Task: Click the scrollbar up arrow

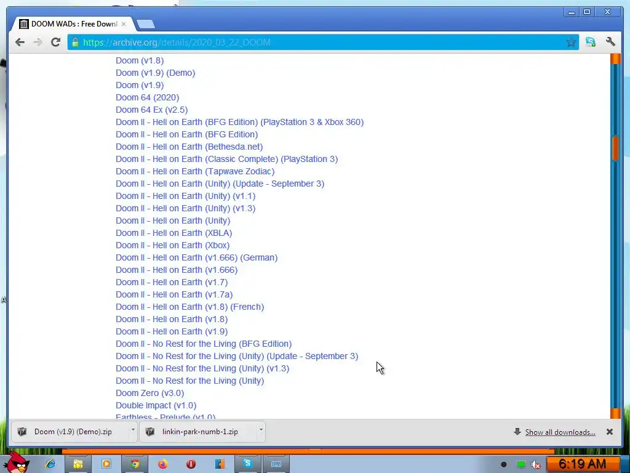Action: (615, 59)
